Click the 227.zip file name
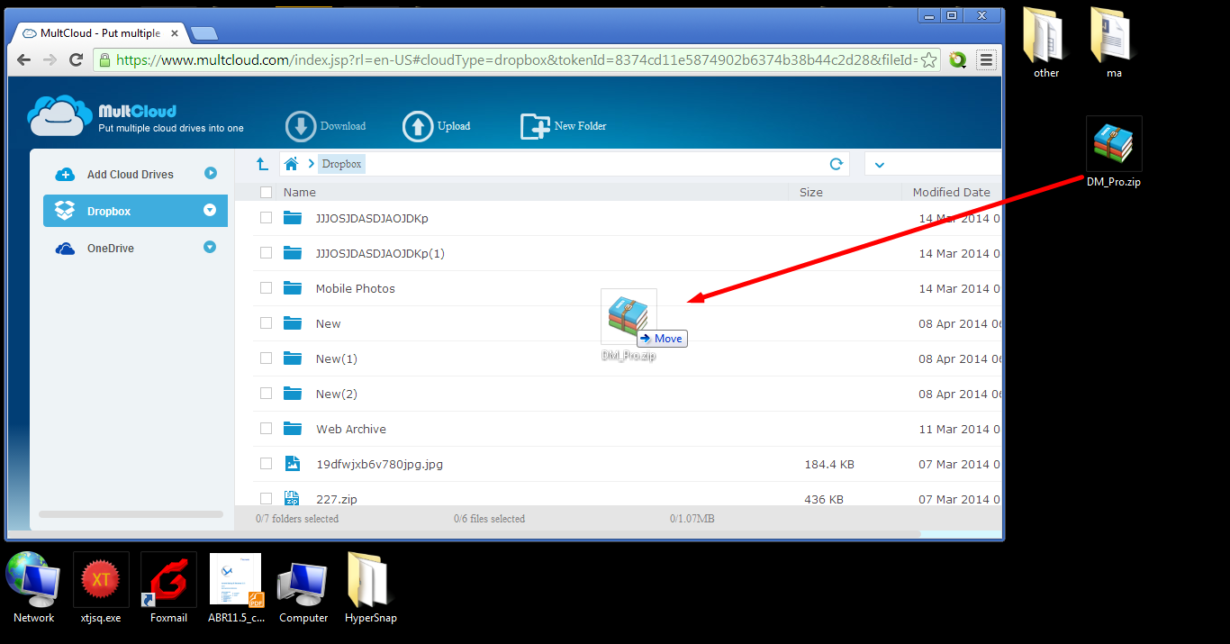This screenshot has height=644, width=1230. pos(337,499)
